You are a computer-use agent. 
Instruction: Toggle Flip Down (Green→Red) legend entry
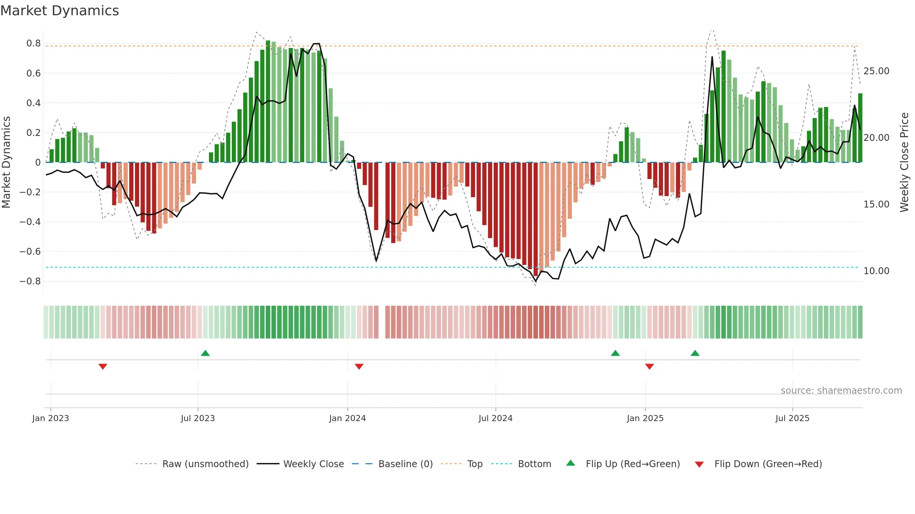(x=758, y=464)
